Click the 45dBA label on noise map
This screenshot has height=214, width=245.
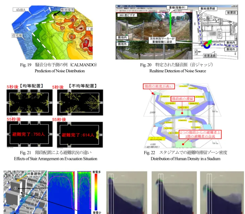pyautogui.click(x=21, y=10)
